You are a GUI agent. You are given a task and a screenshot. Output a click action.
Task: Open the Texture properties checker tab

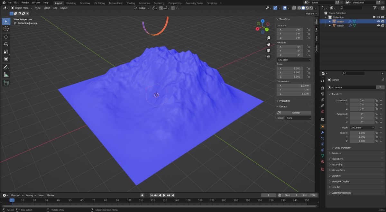pyautogui.click(x=323, y=169)
